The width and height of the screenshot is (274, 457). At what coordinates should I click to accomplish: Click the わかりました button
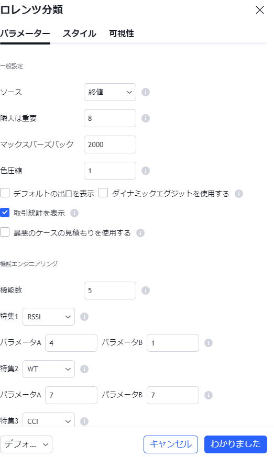tap(236, 444)
